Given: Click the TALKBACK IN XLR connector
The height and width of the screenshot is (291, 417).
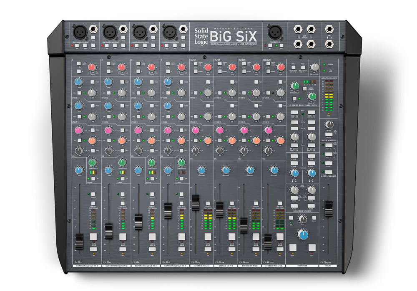Looking at the screenshot, I should [275, 32].
